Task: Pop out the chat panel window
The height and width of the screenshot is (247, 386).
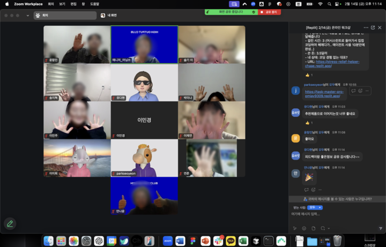Action: 373,27
